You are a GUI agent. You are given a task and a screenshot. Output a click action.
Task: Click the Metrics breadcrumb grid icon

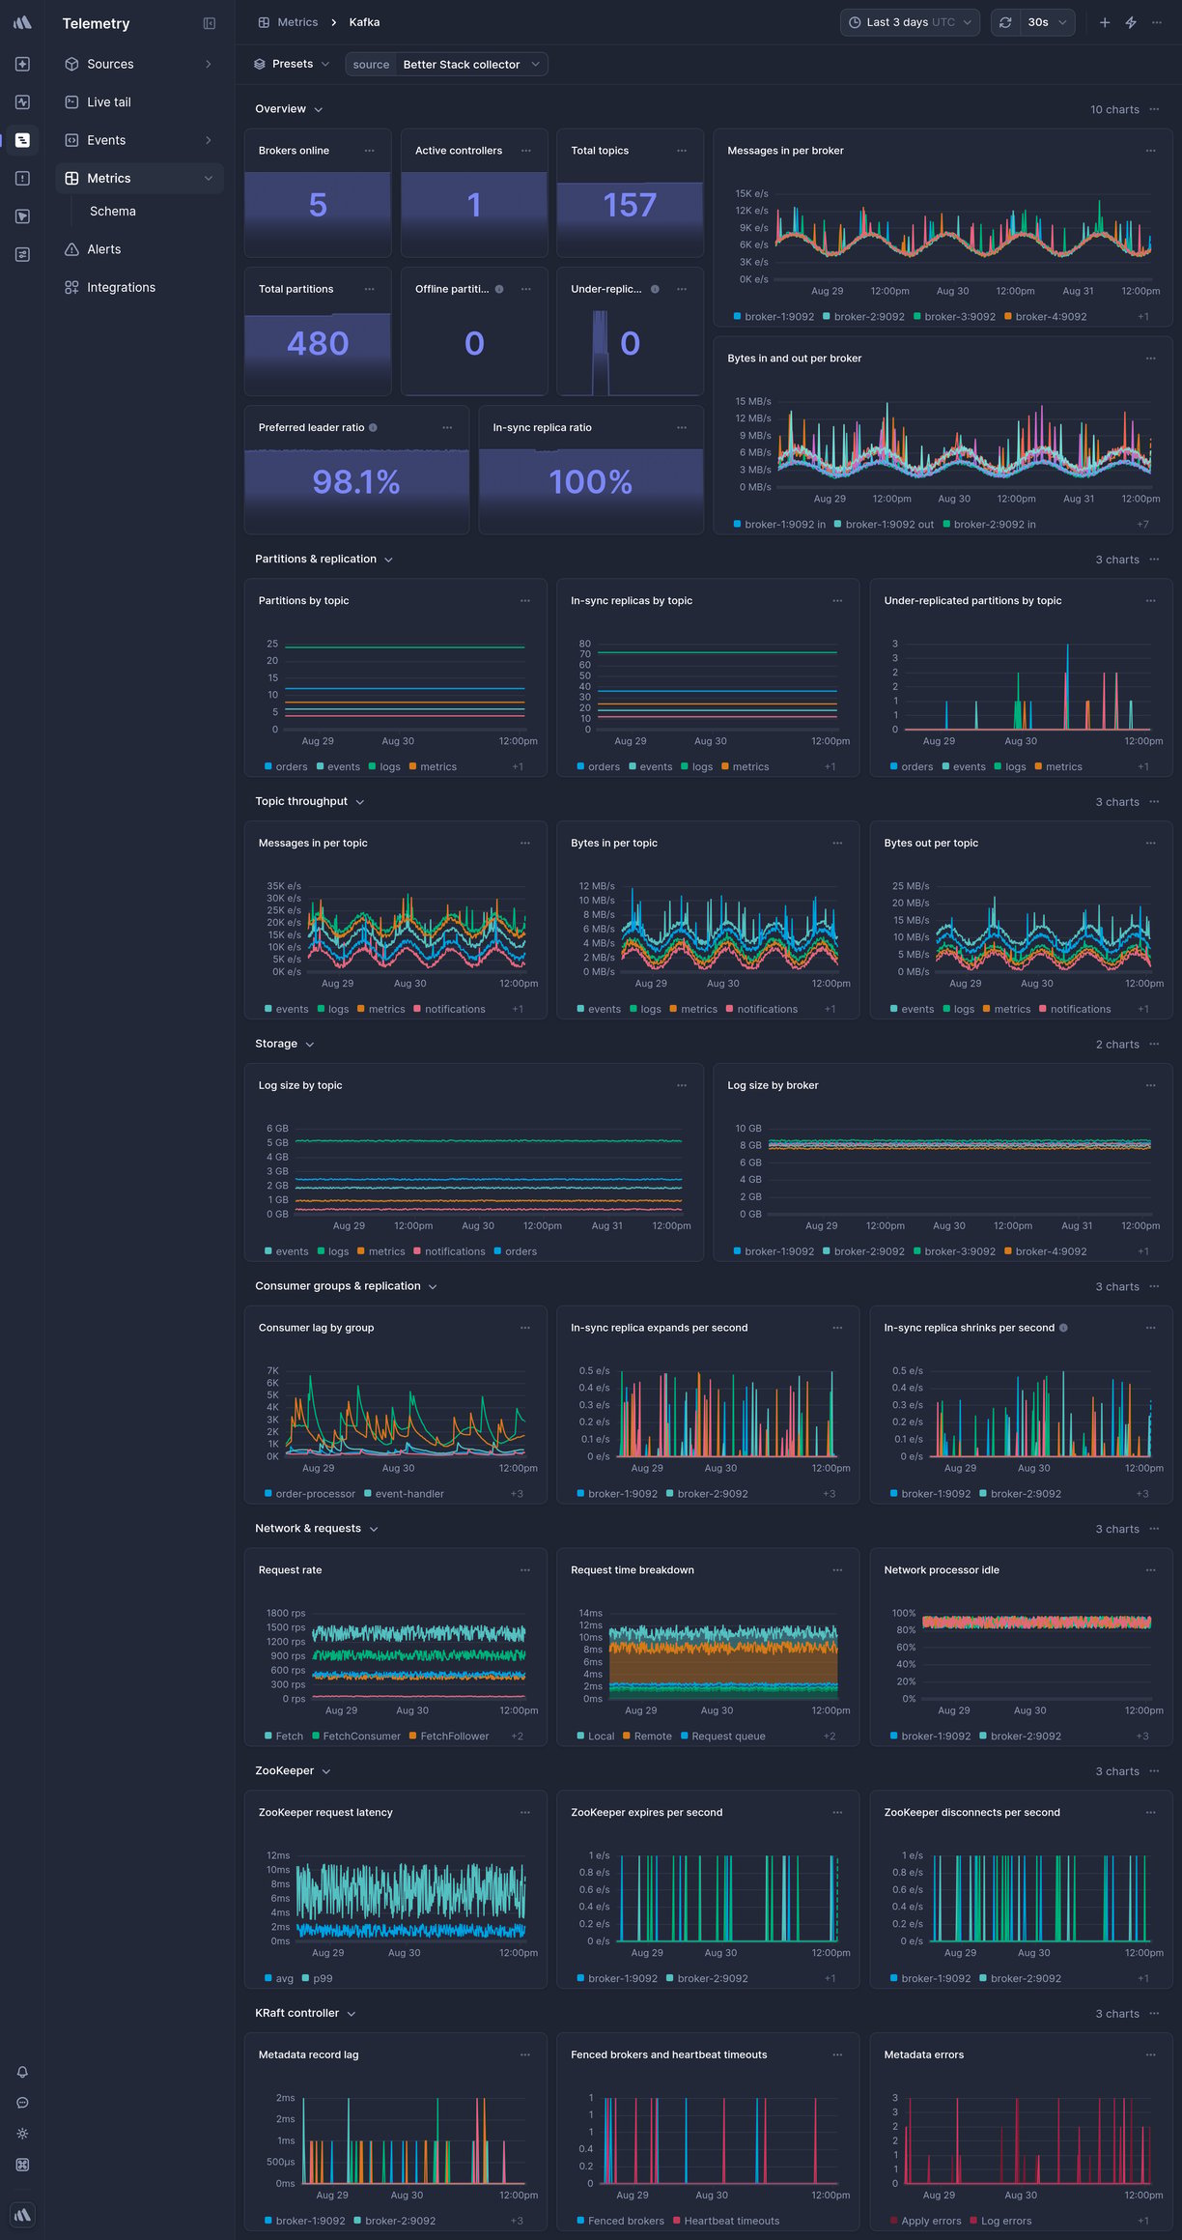264,22
